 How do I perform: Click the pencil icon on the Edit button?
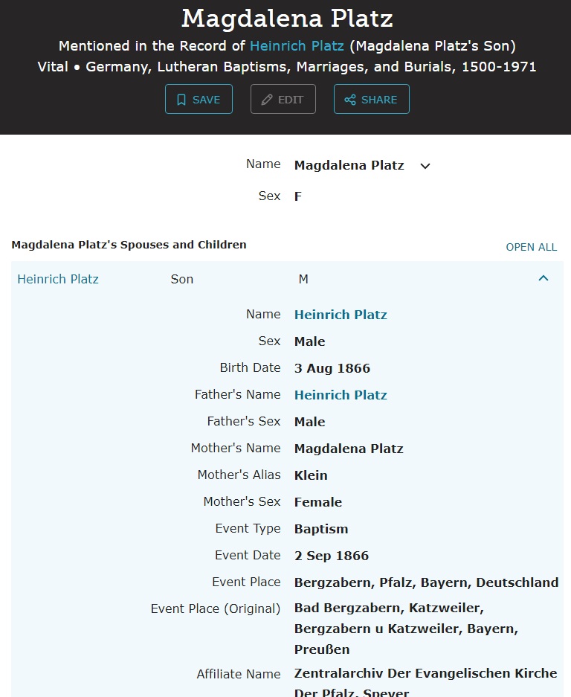click(x=267, y=100)
